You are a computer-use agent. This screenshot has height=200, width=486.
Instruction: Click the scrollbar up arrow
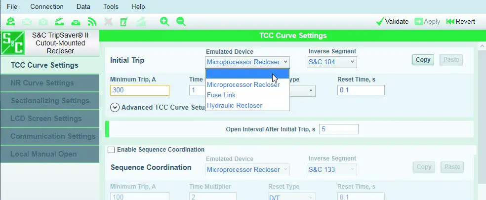[483, 46]
